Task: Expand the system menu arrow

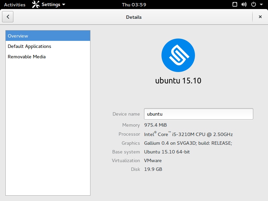Action: (261, 5)
